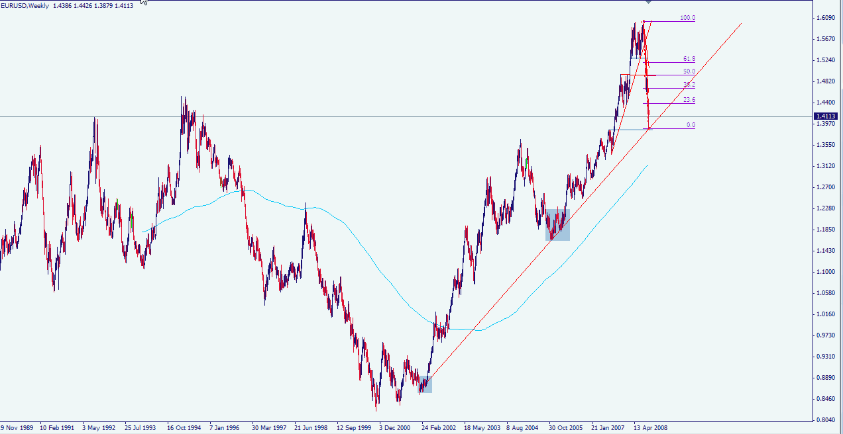Click the 12 Sep 1999 date label
This screenshot has width=843, height=434.
(x=354, y=428)
